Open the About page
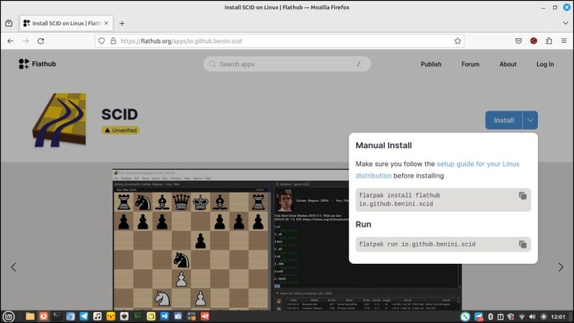This screenshot has width=574, height=323. 507,64
